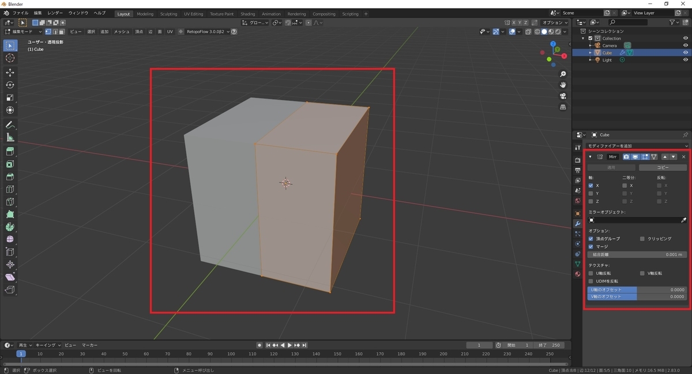
Task: Toggle camera view icon in viewport
Action: pyautogui.click(x=563, y=96)
